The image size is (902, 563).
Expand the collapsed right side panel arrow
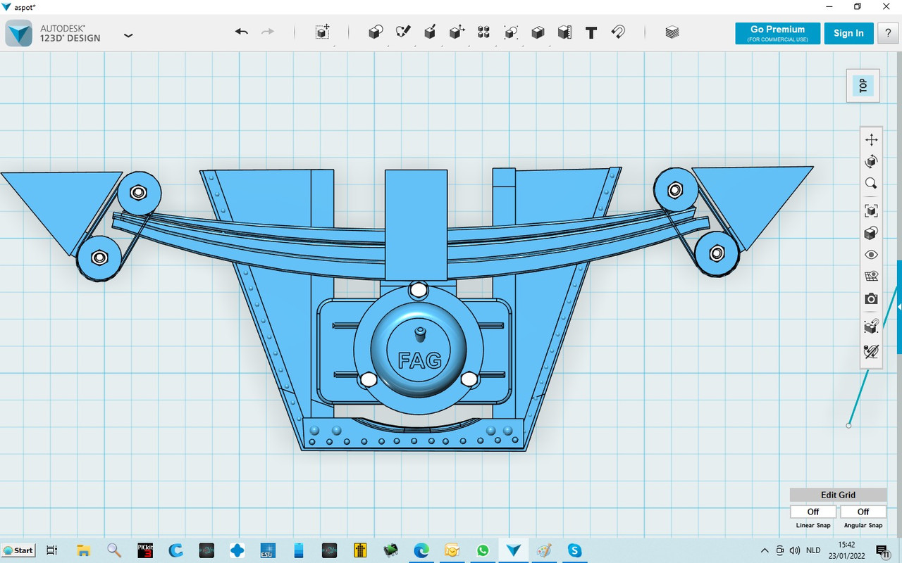[899, 307]
